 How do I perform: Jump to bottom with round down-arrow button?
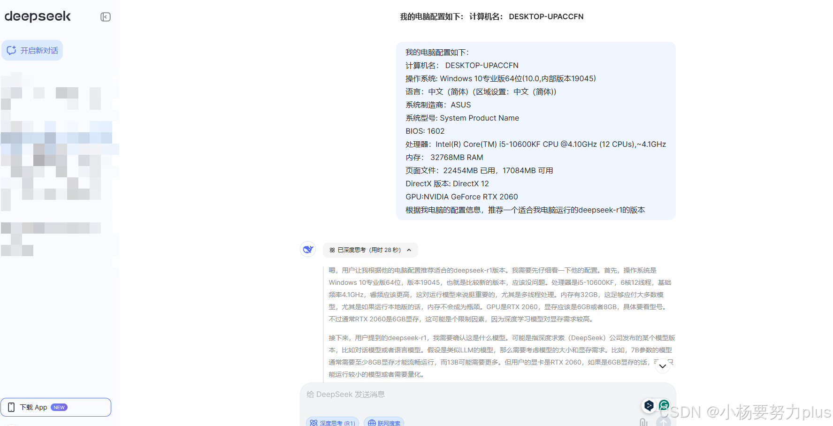(663, 366)
